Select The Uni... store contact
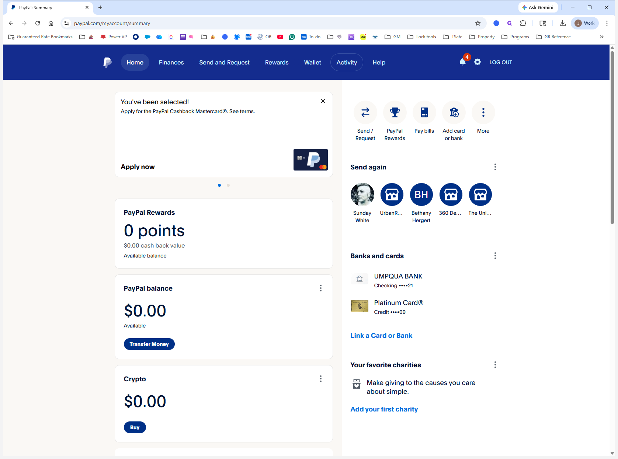Image resolution: width=618 pixels, height=459 pixels. pos(480,195)
